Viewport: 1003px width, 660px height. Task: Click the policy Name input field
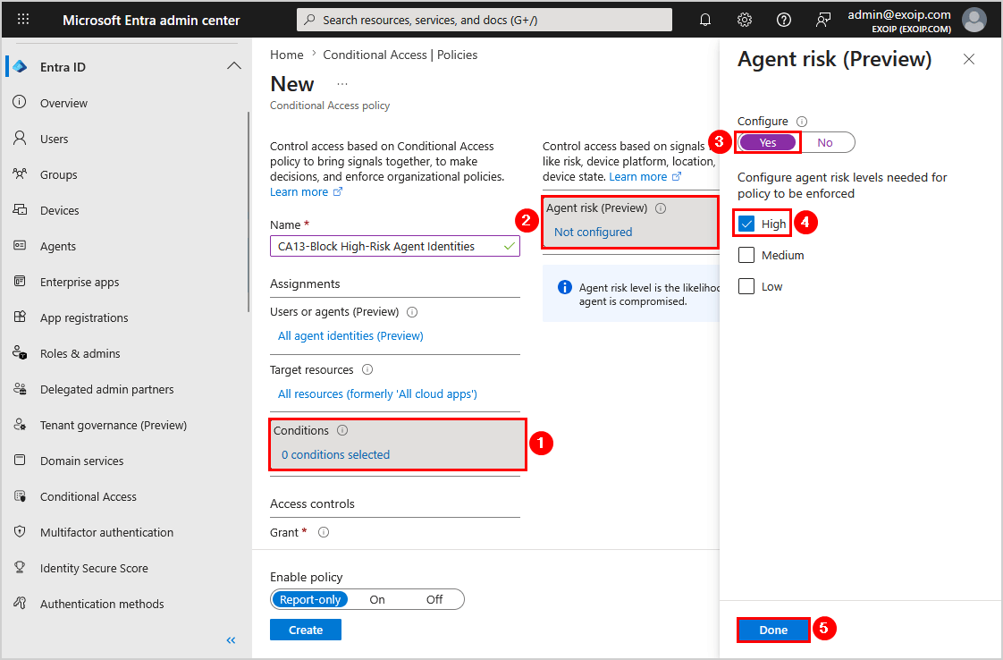click(x=395, y=247)
